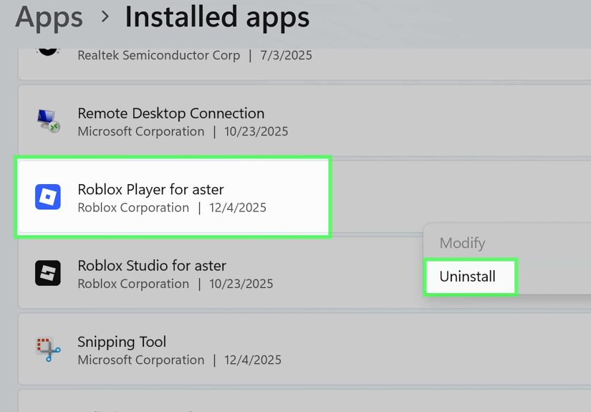Click the Snipping Tool scissors icon
591x412 pixels.
click(x=48, y=349)
